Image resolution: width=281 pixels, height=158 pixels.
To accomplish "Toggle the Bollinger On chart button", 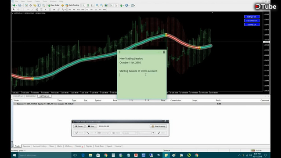I will (x=252, y=17).
